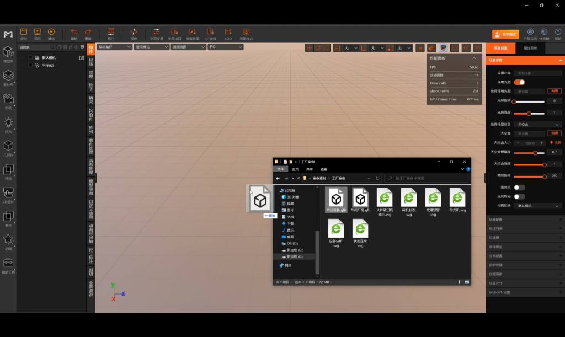The width and height of the screenshot is (565, 337).
Task: Open the 相机 camera icon in left sidebar
Action: click(x=8, y=99)
